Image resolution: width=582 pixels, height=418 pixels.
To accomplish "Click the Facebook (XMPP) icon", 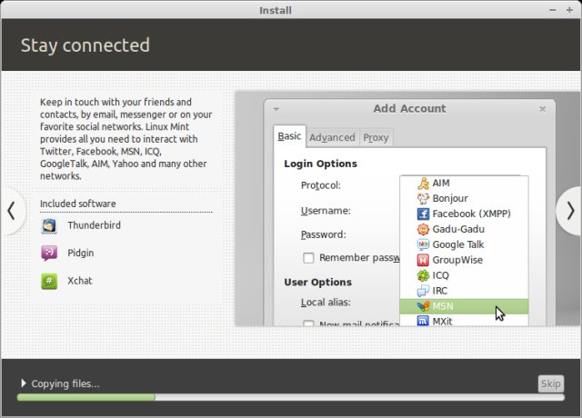I will [423, 214].
